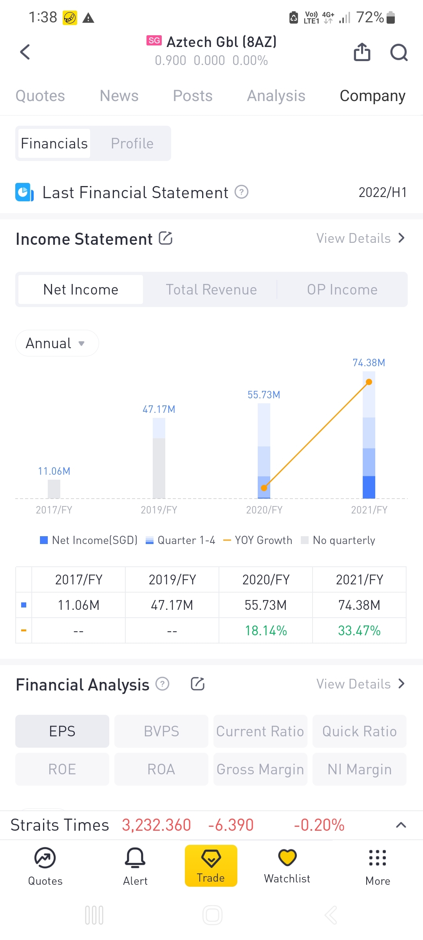The width and height of the screenshot is (423, 940).
Task: Tap the 2017/FY net income bar
Action: point(54,489)
